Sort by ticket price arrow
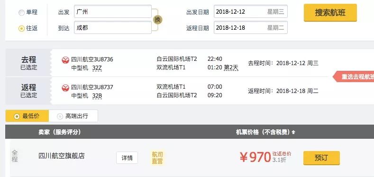Image resolution: width=374 pixels, height=177 pixels. pos(293,132)
